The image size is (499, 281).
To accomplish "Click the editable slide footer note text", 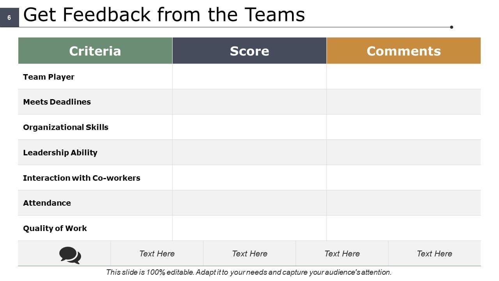I will 249,272.
